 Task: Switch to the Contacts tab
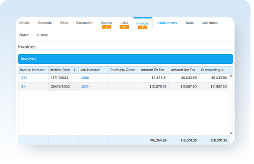tap(45, 23)
